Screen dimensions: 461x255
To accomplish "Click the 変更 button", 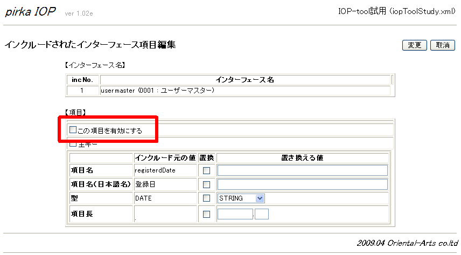I will click(414, 45).
